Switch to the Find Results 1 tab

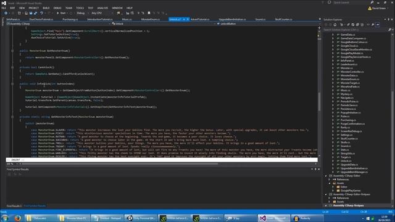(x=14, y=206)
